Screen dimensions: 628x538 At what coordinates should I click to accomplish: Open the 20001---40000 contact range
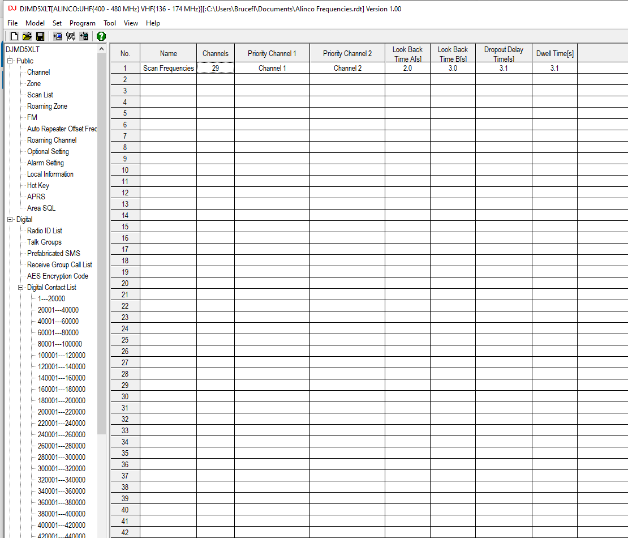(x=58, y=310)
